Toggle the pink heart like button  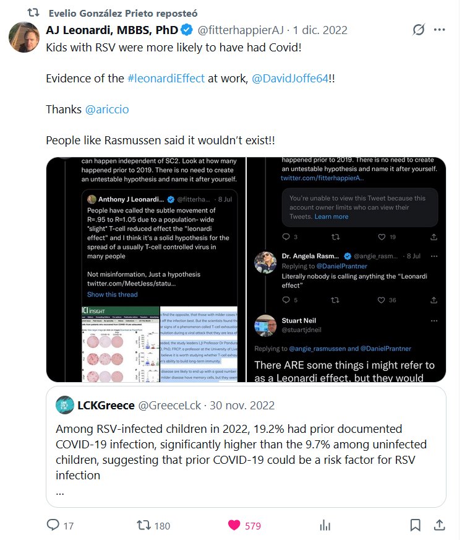point(234,525)
